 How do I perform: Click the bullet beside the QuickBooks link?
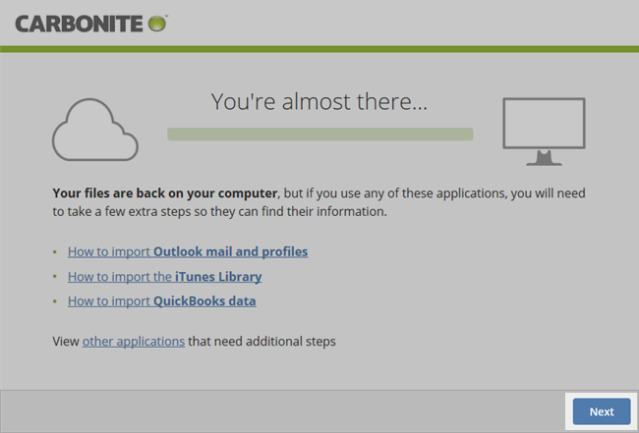click(x=55, y=301)
